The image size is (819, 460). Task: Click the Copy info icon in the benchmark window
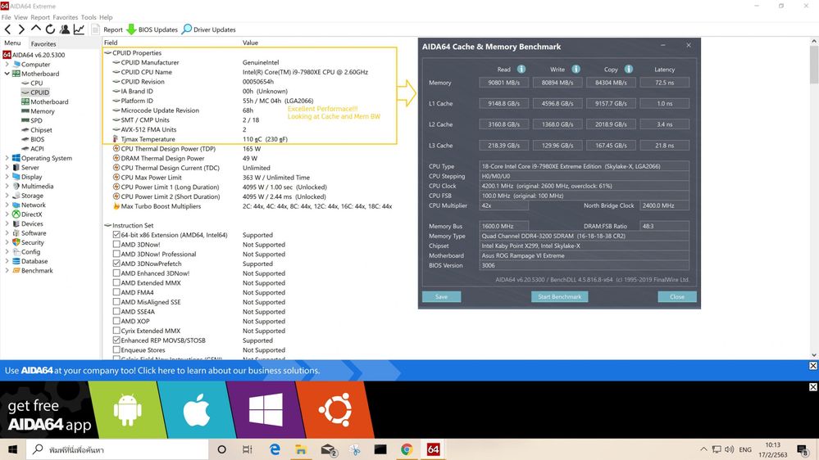(629, 69)
